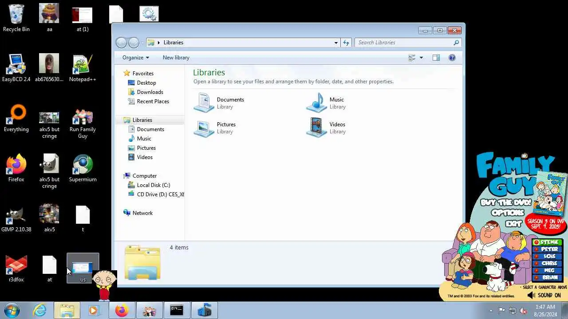
Task: Open the Organize dropdown menu
Action: click(x=135, y=58)
